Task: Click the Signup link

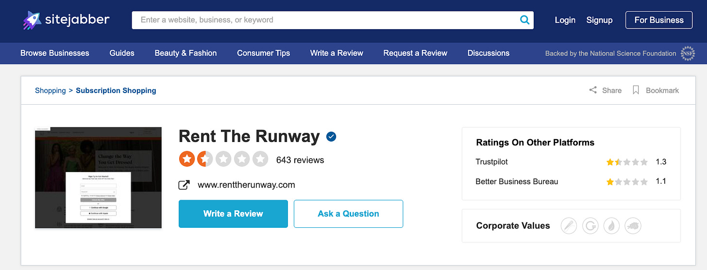Action: click(599, 20)
